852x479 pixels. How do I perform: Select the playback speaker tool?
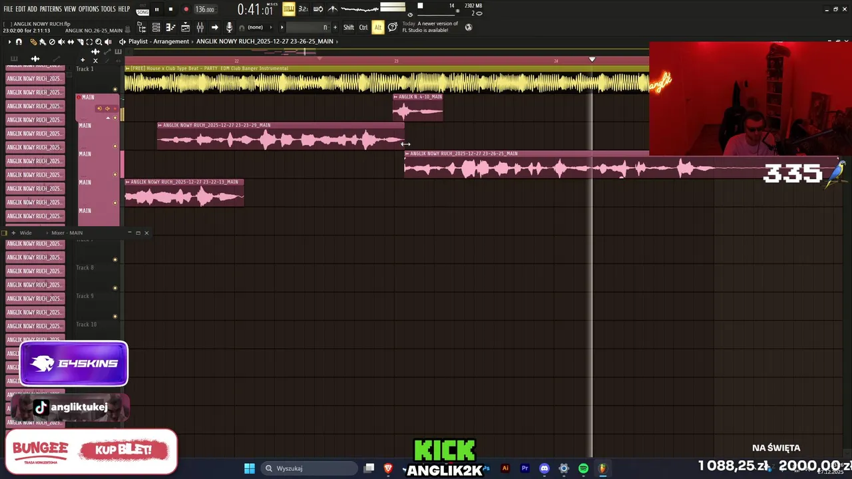point(108,42)
